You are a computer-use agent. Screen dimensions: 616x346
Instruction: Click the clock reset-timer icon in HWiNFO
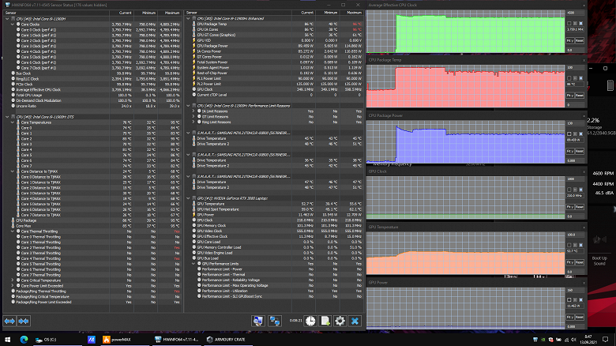[x=310, y=321]
